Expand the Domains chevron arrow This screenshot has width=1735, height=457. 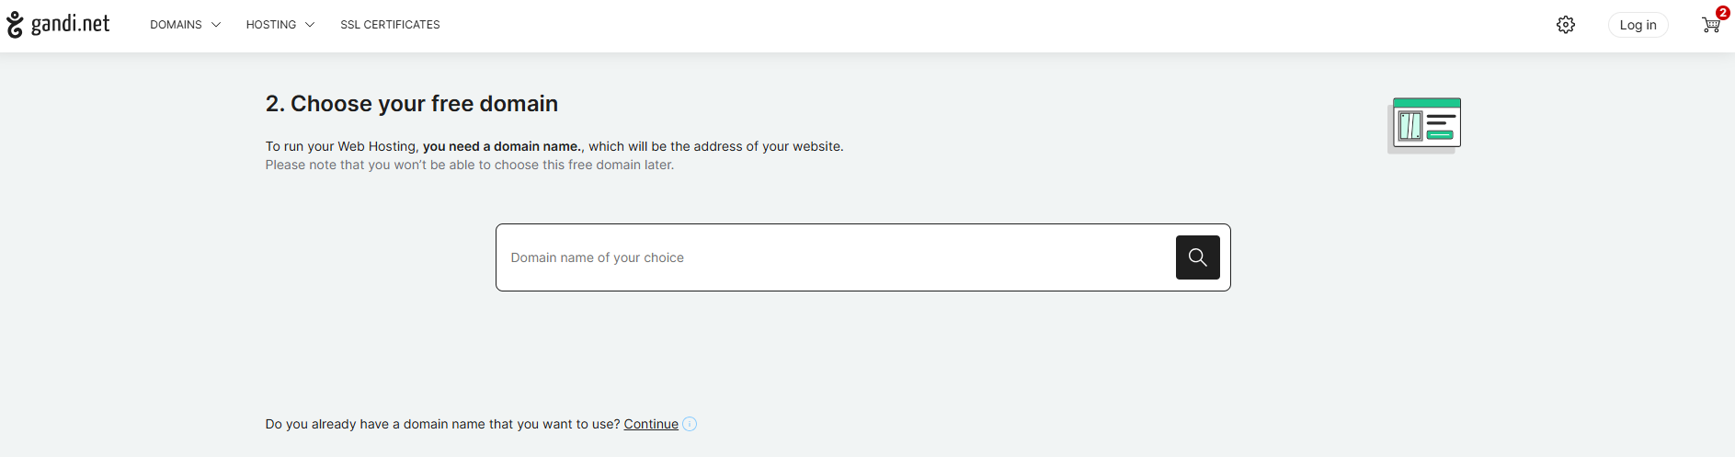pos(216,25)
